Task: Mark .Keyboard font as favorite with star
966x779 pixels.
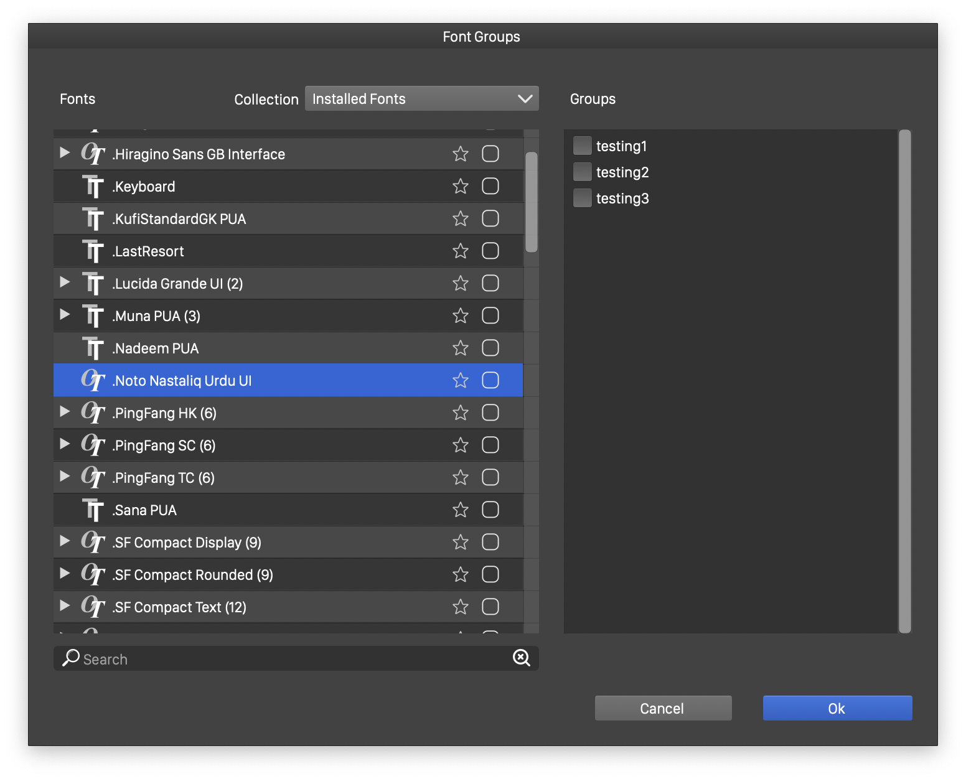Action: pyautogui.click(x=460, y=186)
